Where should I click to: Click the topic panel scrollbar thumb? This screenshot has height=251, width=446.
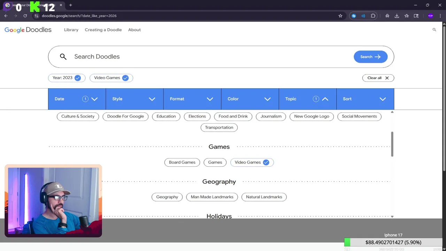click(x=392, y=144)
